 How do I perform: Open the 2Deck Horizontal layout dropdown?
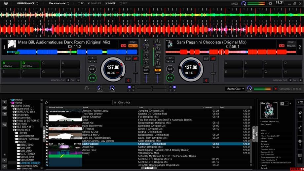click(59, 4)
